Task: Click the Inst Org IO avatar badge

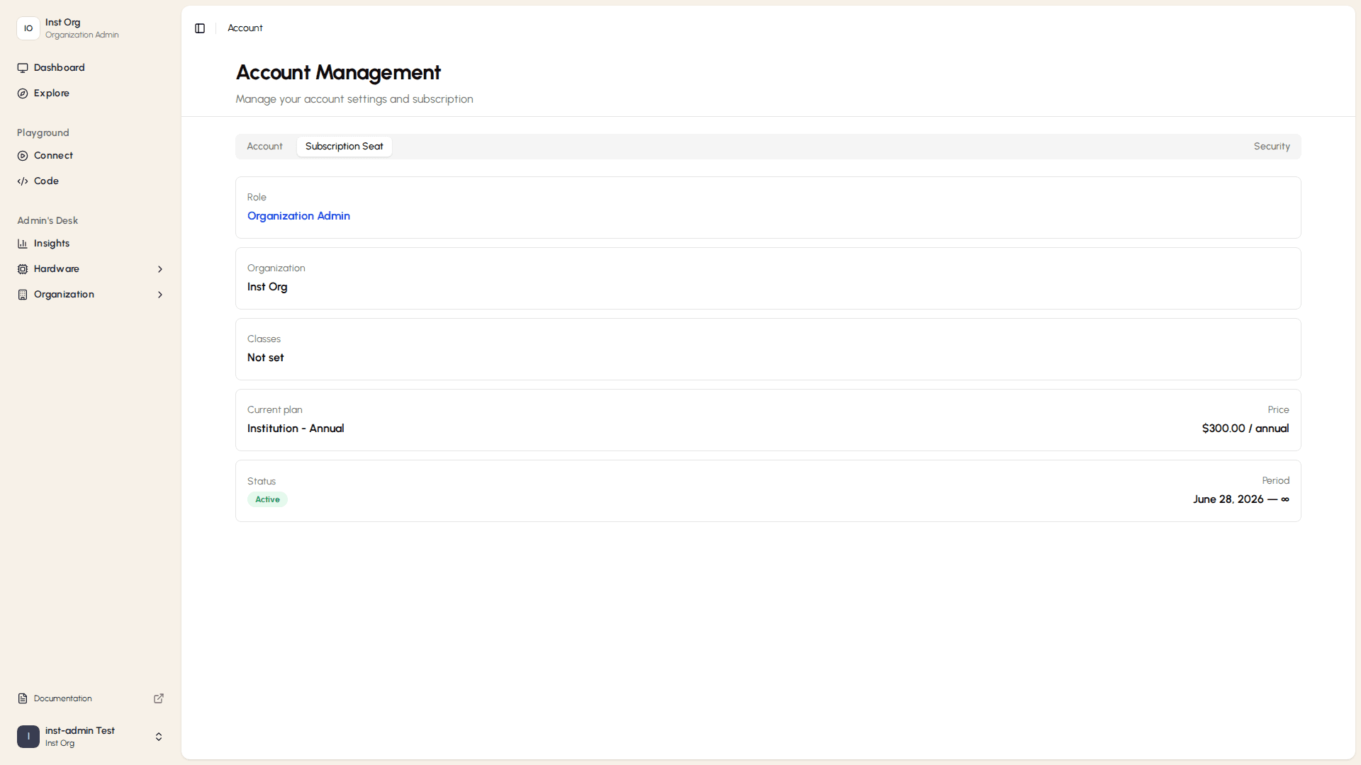Action: [28, 28]
